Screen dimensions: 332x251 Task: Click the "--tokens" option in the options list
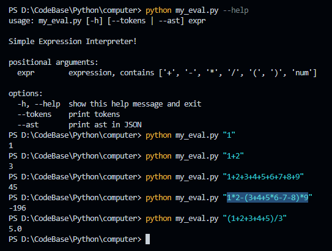(34, 114)
